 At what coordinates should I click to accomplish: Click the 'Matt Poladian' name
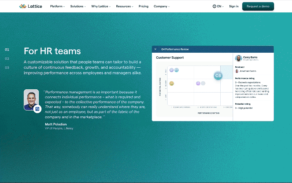[x=56, y=124]
